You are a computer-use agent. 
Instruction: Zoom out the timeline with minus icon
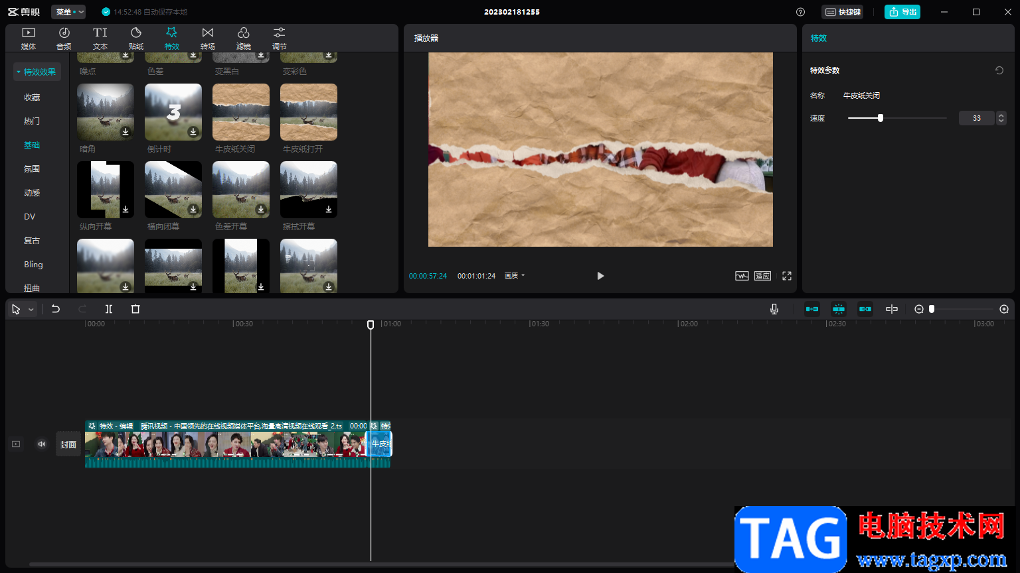[919, 309]
